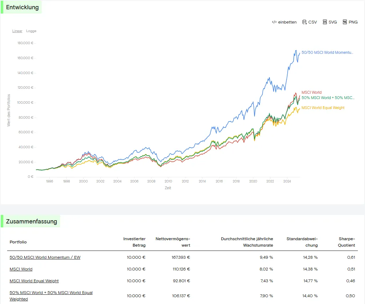
Task: Click the standard deviation 14,38 %
Action: pos(310,269)
